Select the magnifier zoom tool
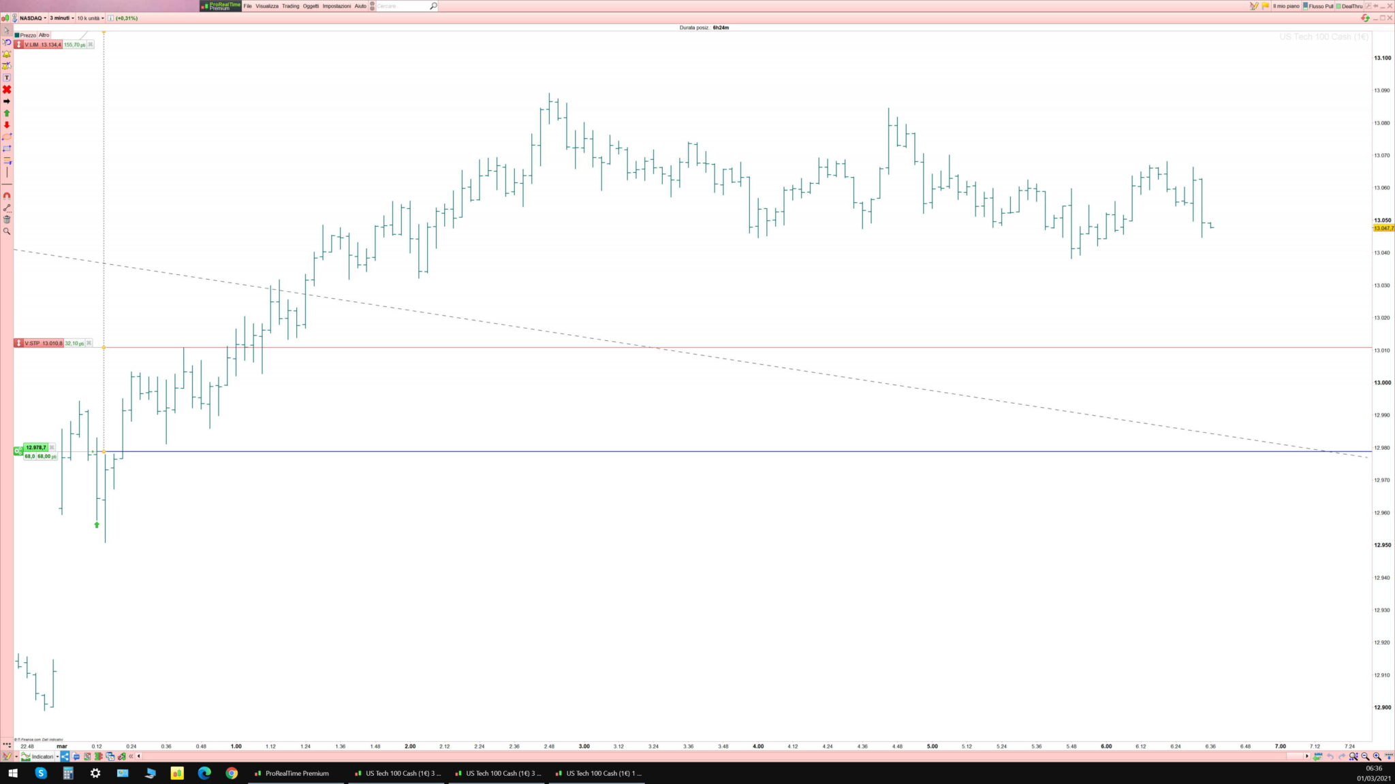The width and height of the screenshot is (1395, 784). pyautogui.click(x=7, y=231)
